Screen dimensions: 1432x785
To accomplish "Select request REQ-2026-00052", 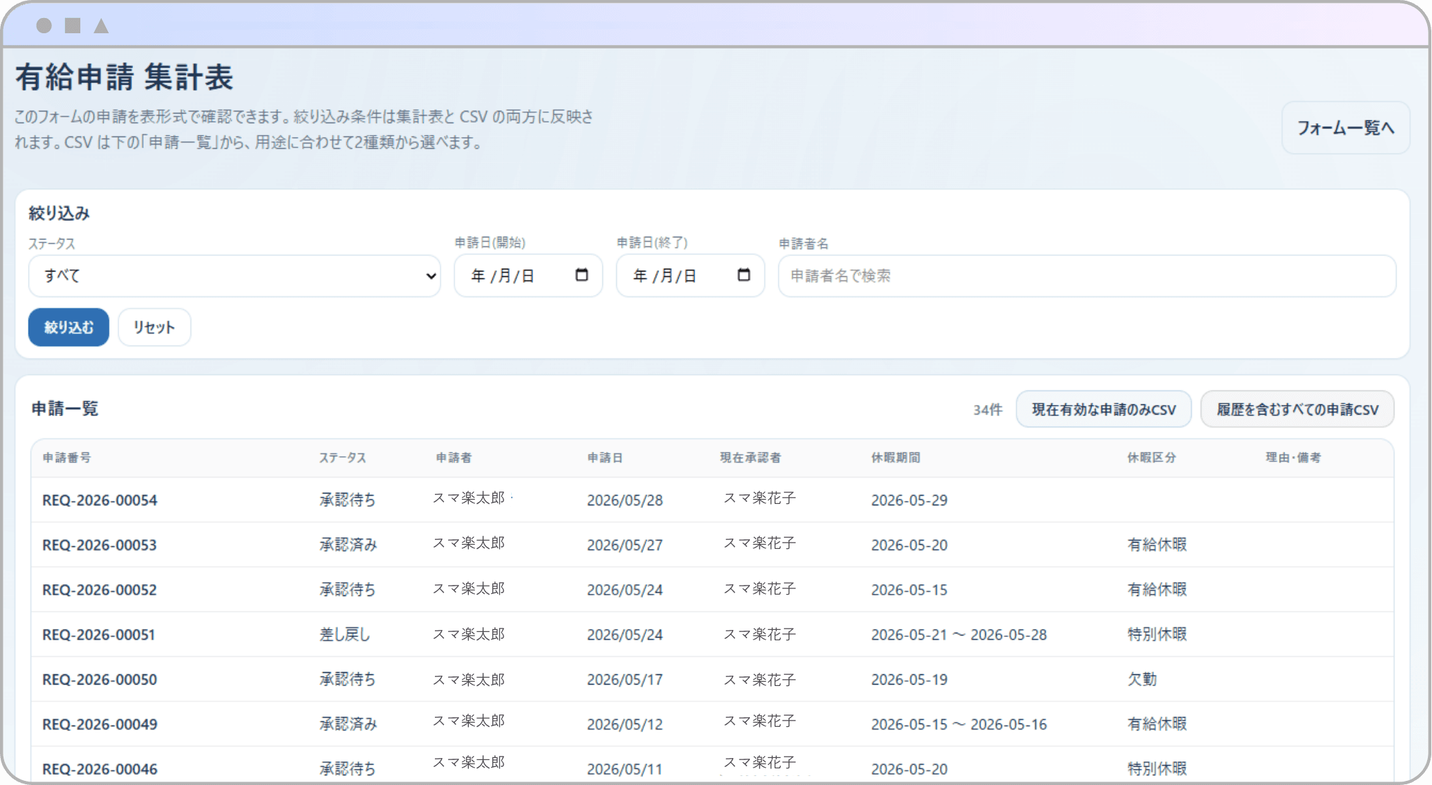I will (100, 590).
